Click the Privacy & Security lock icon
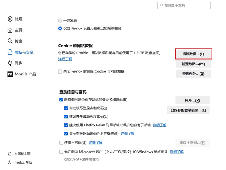Image resolution: width=226 pixels, height=170 pixels. 10,52
